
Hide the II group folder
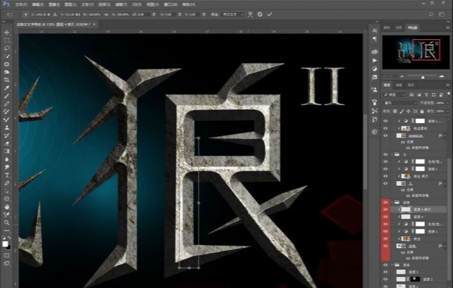pyautogui.click(x=386, y=154)
